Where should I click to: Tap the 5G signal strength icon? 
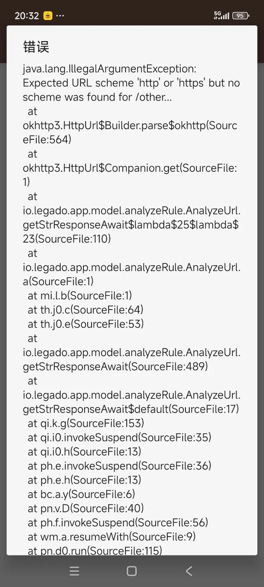pos(221,16)
